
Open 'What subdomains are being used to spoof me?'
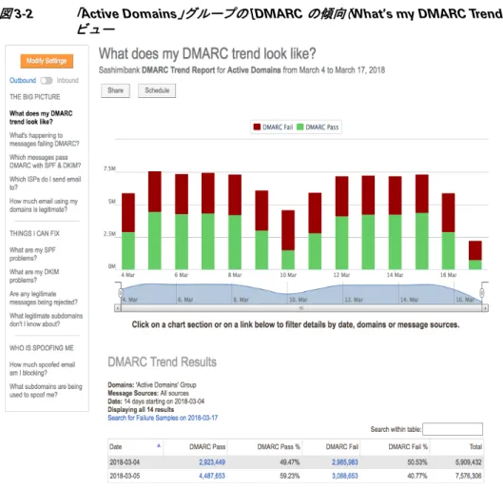point(46,390)
